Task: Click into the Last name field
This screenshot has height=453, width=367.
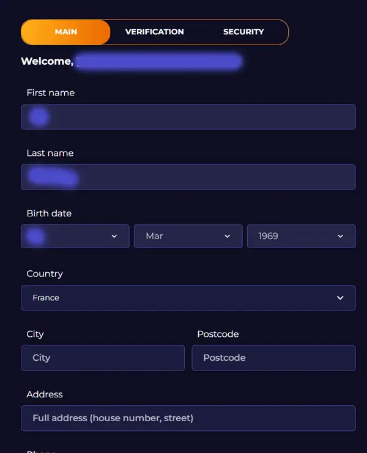Action: coord(188,177)
